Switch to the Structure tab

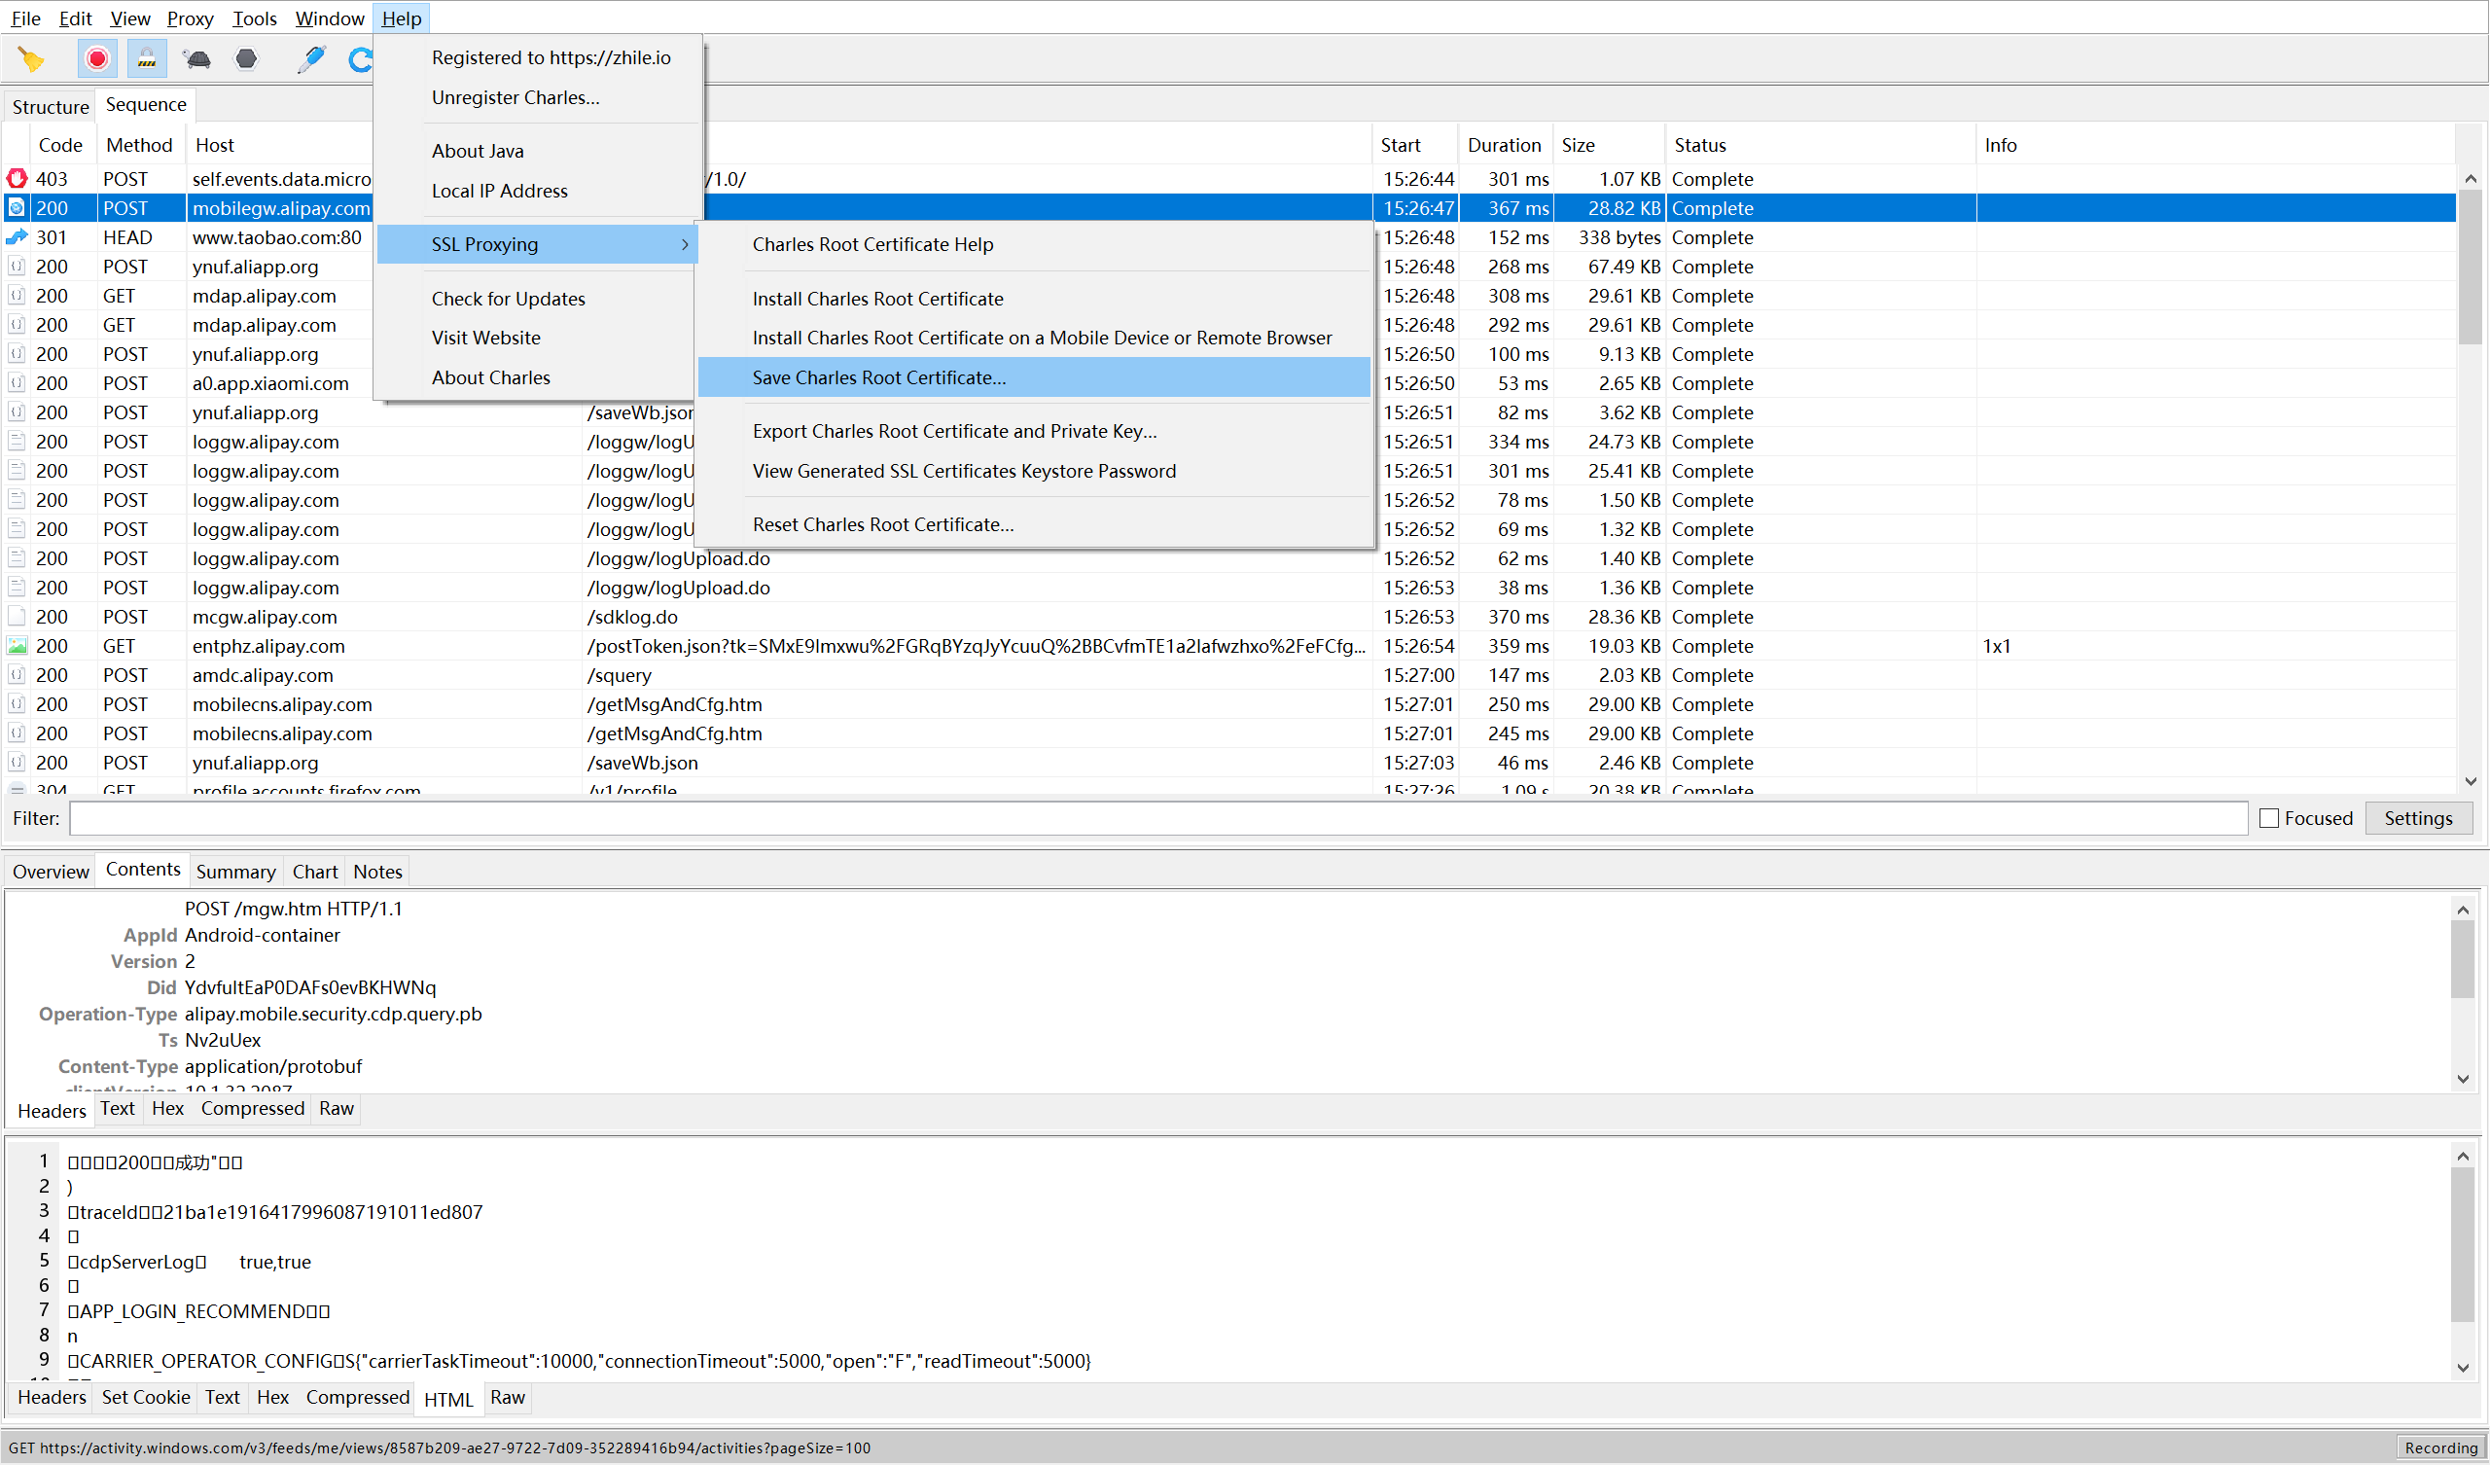click(x=51, y=106)
